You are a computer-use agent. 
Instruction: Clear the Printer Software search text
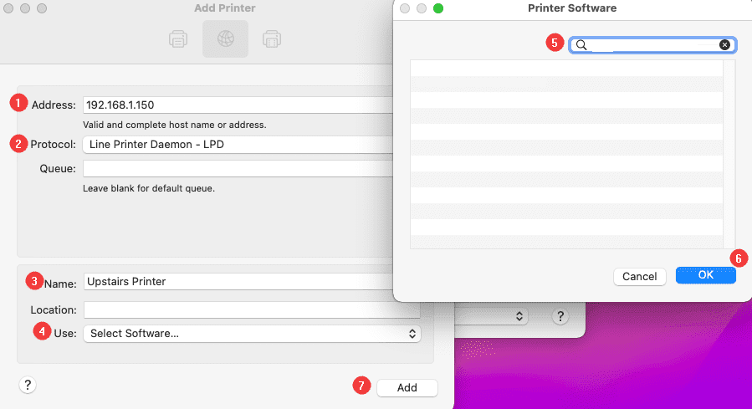coord(724,45)
